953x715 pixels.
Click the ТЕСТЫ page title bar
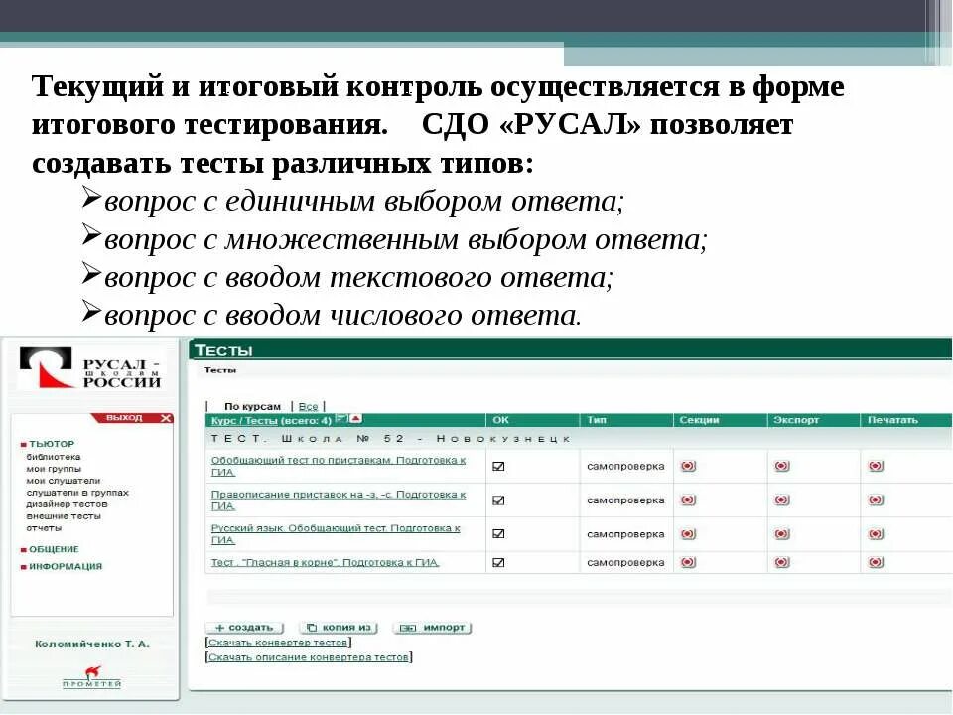(x=570, y=350)
